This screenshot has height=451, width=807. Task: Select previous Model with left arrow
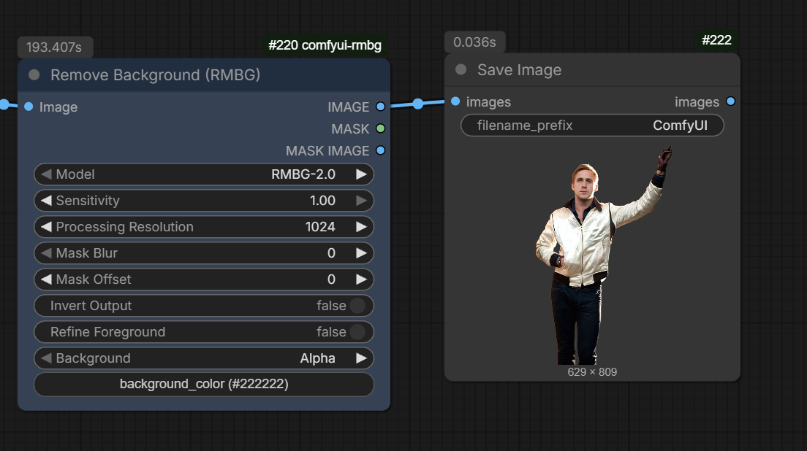(x=46, y=174)
